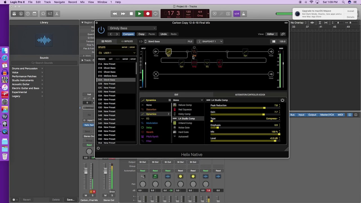The height and width of the screenshot is (203, 361).
Task: Click Install on the macOS Mojave notification
Action: pos(351,11)
